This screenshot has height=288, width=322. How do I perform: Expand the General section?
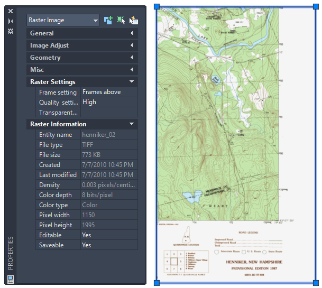tap(82, 33)
